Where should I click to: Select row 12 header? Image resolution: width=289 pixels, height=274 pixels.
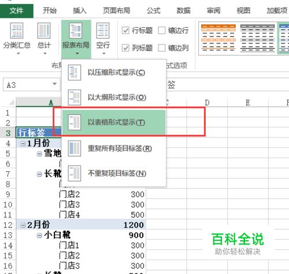(x=8, y=225)
